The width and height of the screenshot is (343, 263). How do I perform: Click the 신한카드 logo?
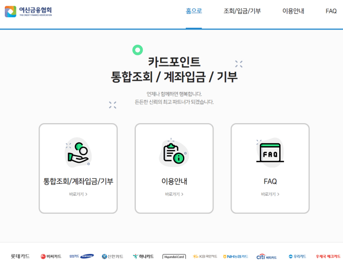click(x=112, y=256)
